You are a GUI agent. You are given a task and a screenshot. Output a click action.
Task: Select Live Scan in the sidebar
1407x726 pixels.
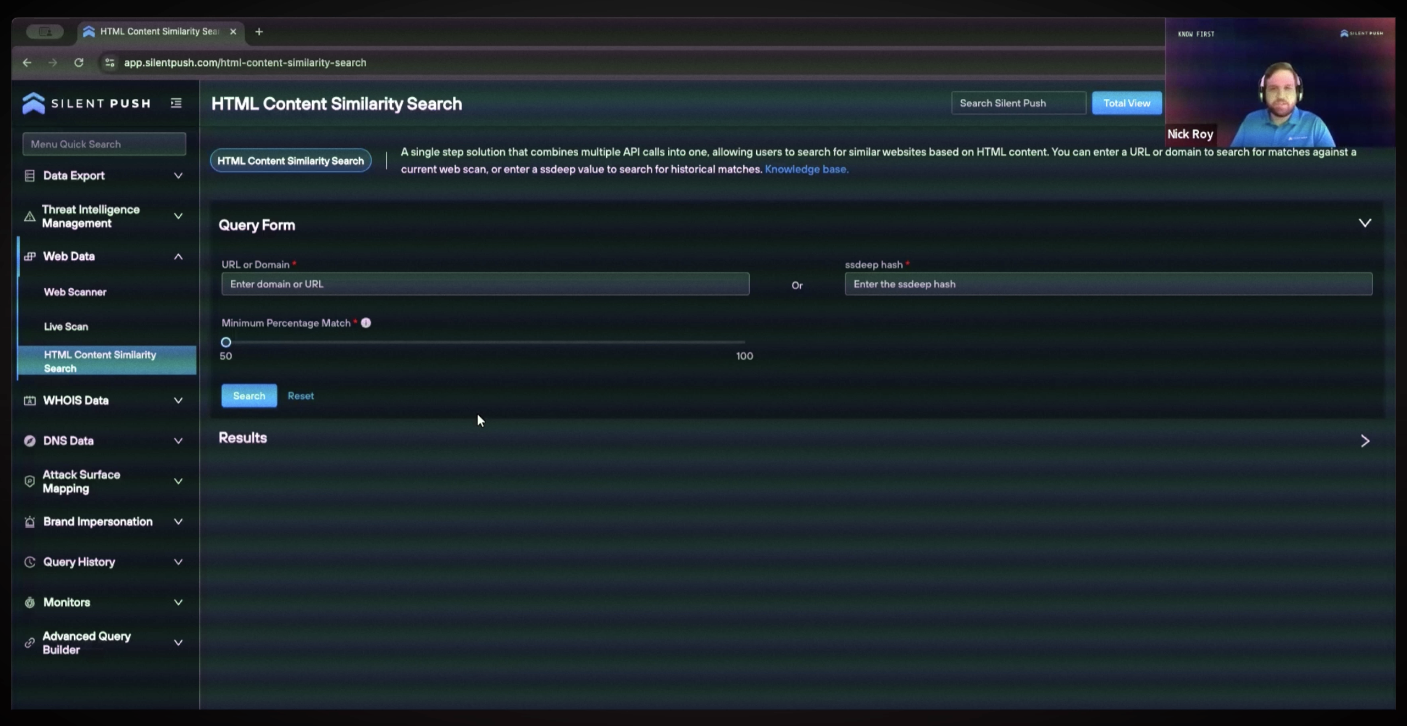pos(66,327)
